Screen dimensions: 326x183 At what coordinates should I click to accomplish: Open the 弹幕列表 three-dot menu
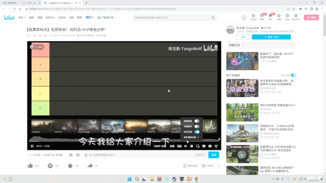[243, 45]
